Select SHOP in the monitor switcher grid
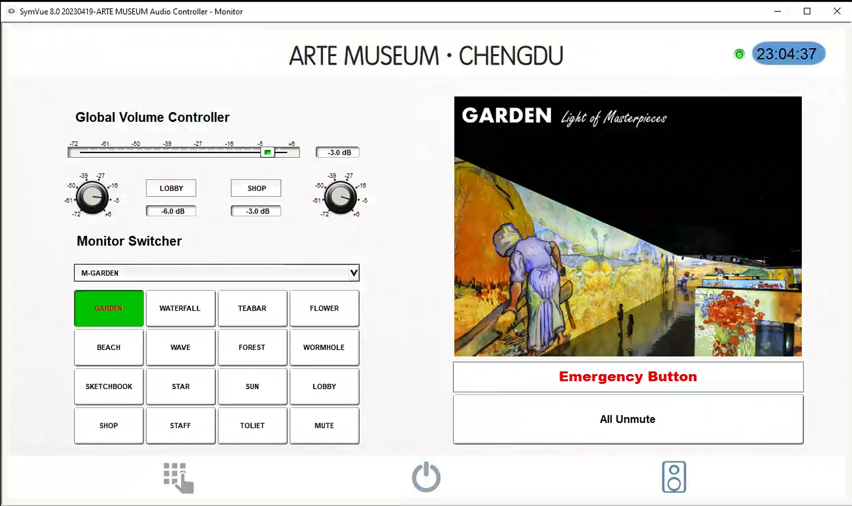 click(109, 426)
